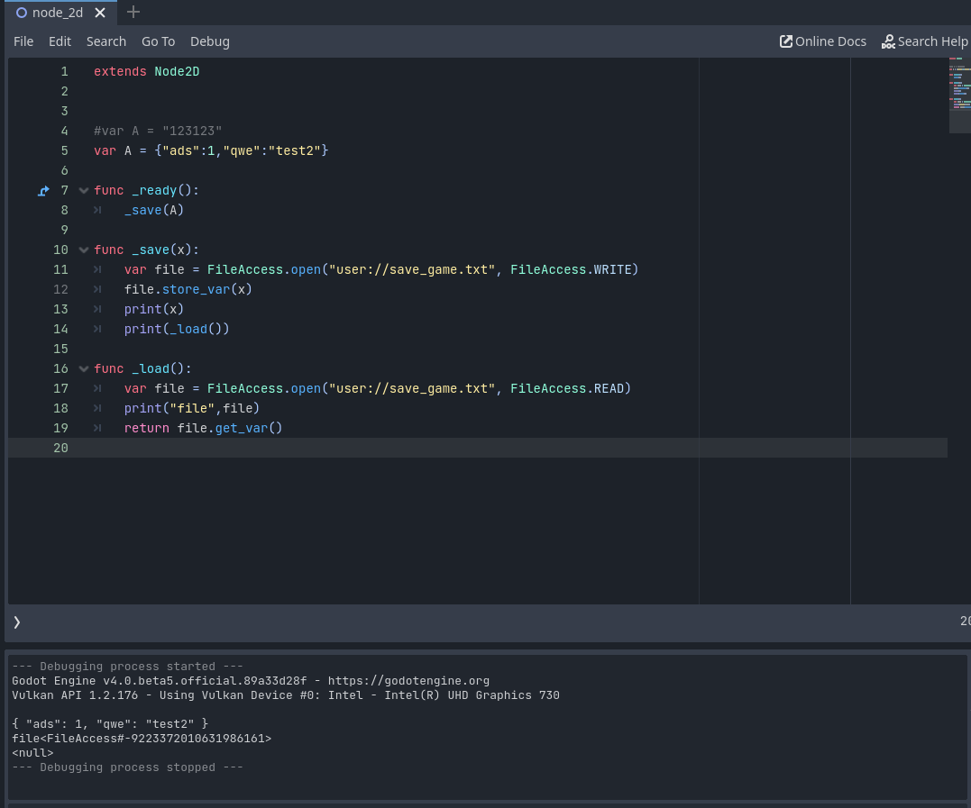
Task: Click the Search Help document-magnifier icon
Action: [x=888, y=41]
